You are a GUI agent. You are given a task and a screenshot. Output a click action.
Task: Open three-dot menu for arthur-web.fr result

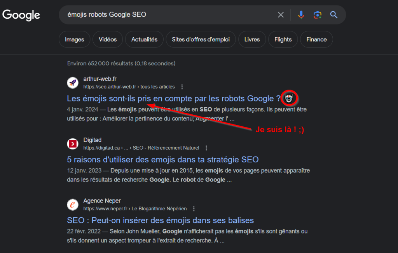click(x=182, y=87)
